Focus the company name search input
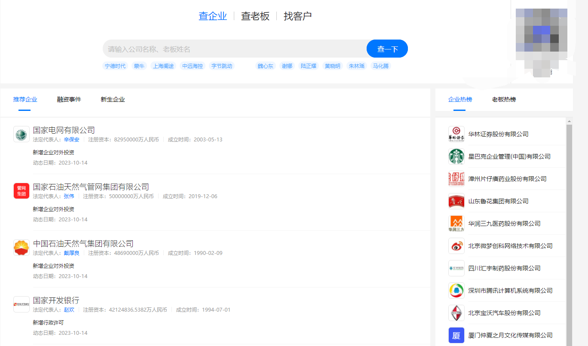The width and height of the screenshot is (588, 346). (235, 49)
